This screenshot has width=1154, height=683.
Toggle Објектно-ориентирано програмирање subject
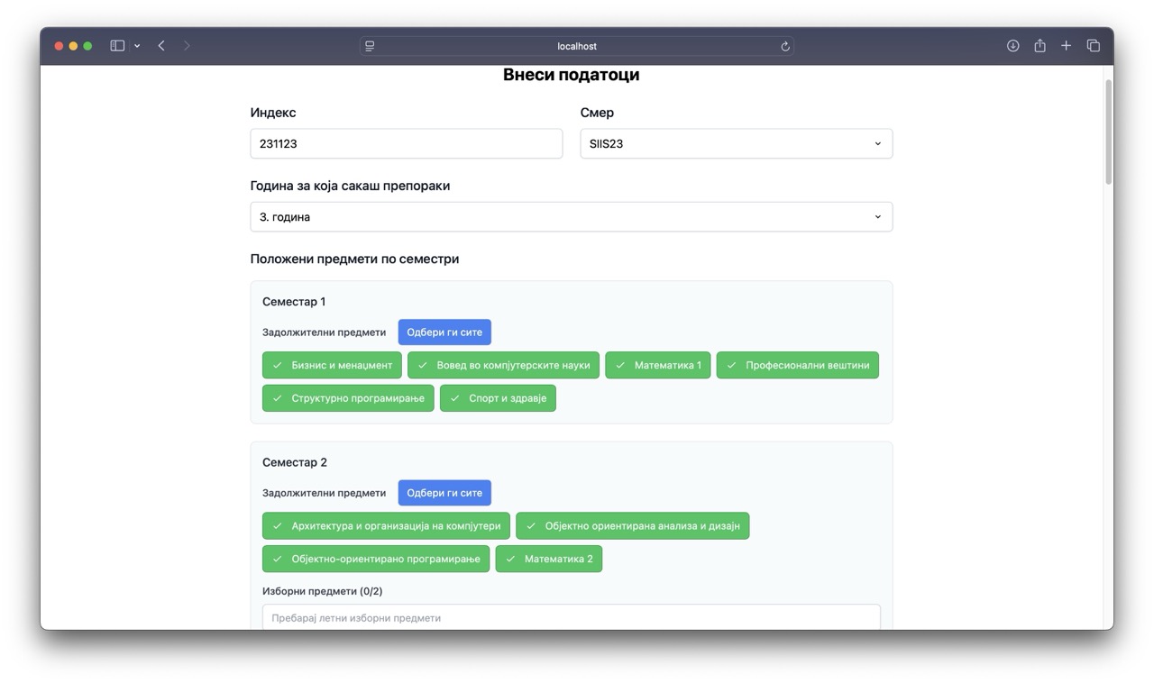[x=375, y=559]
